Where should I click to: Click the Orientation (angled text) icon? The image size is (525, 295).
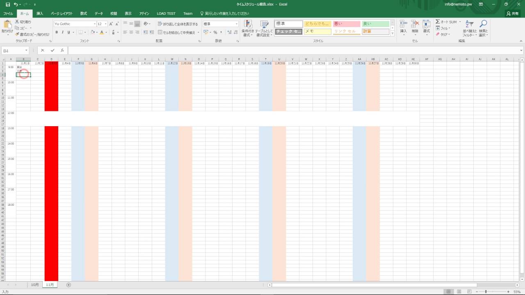(146, 24)
